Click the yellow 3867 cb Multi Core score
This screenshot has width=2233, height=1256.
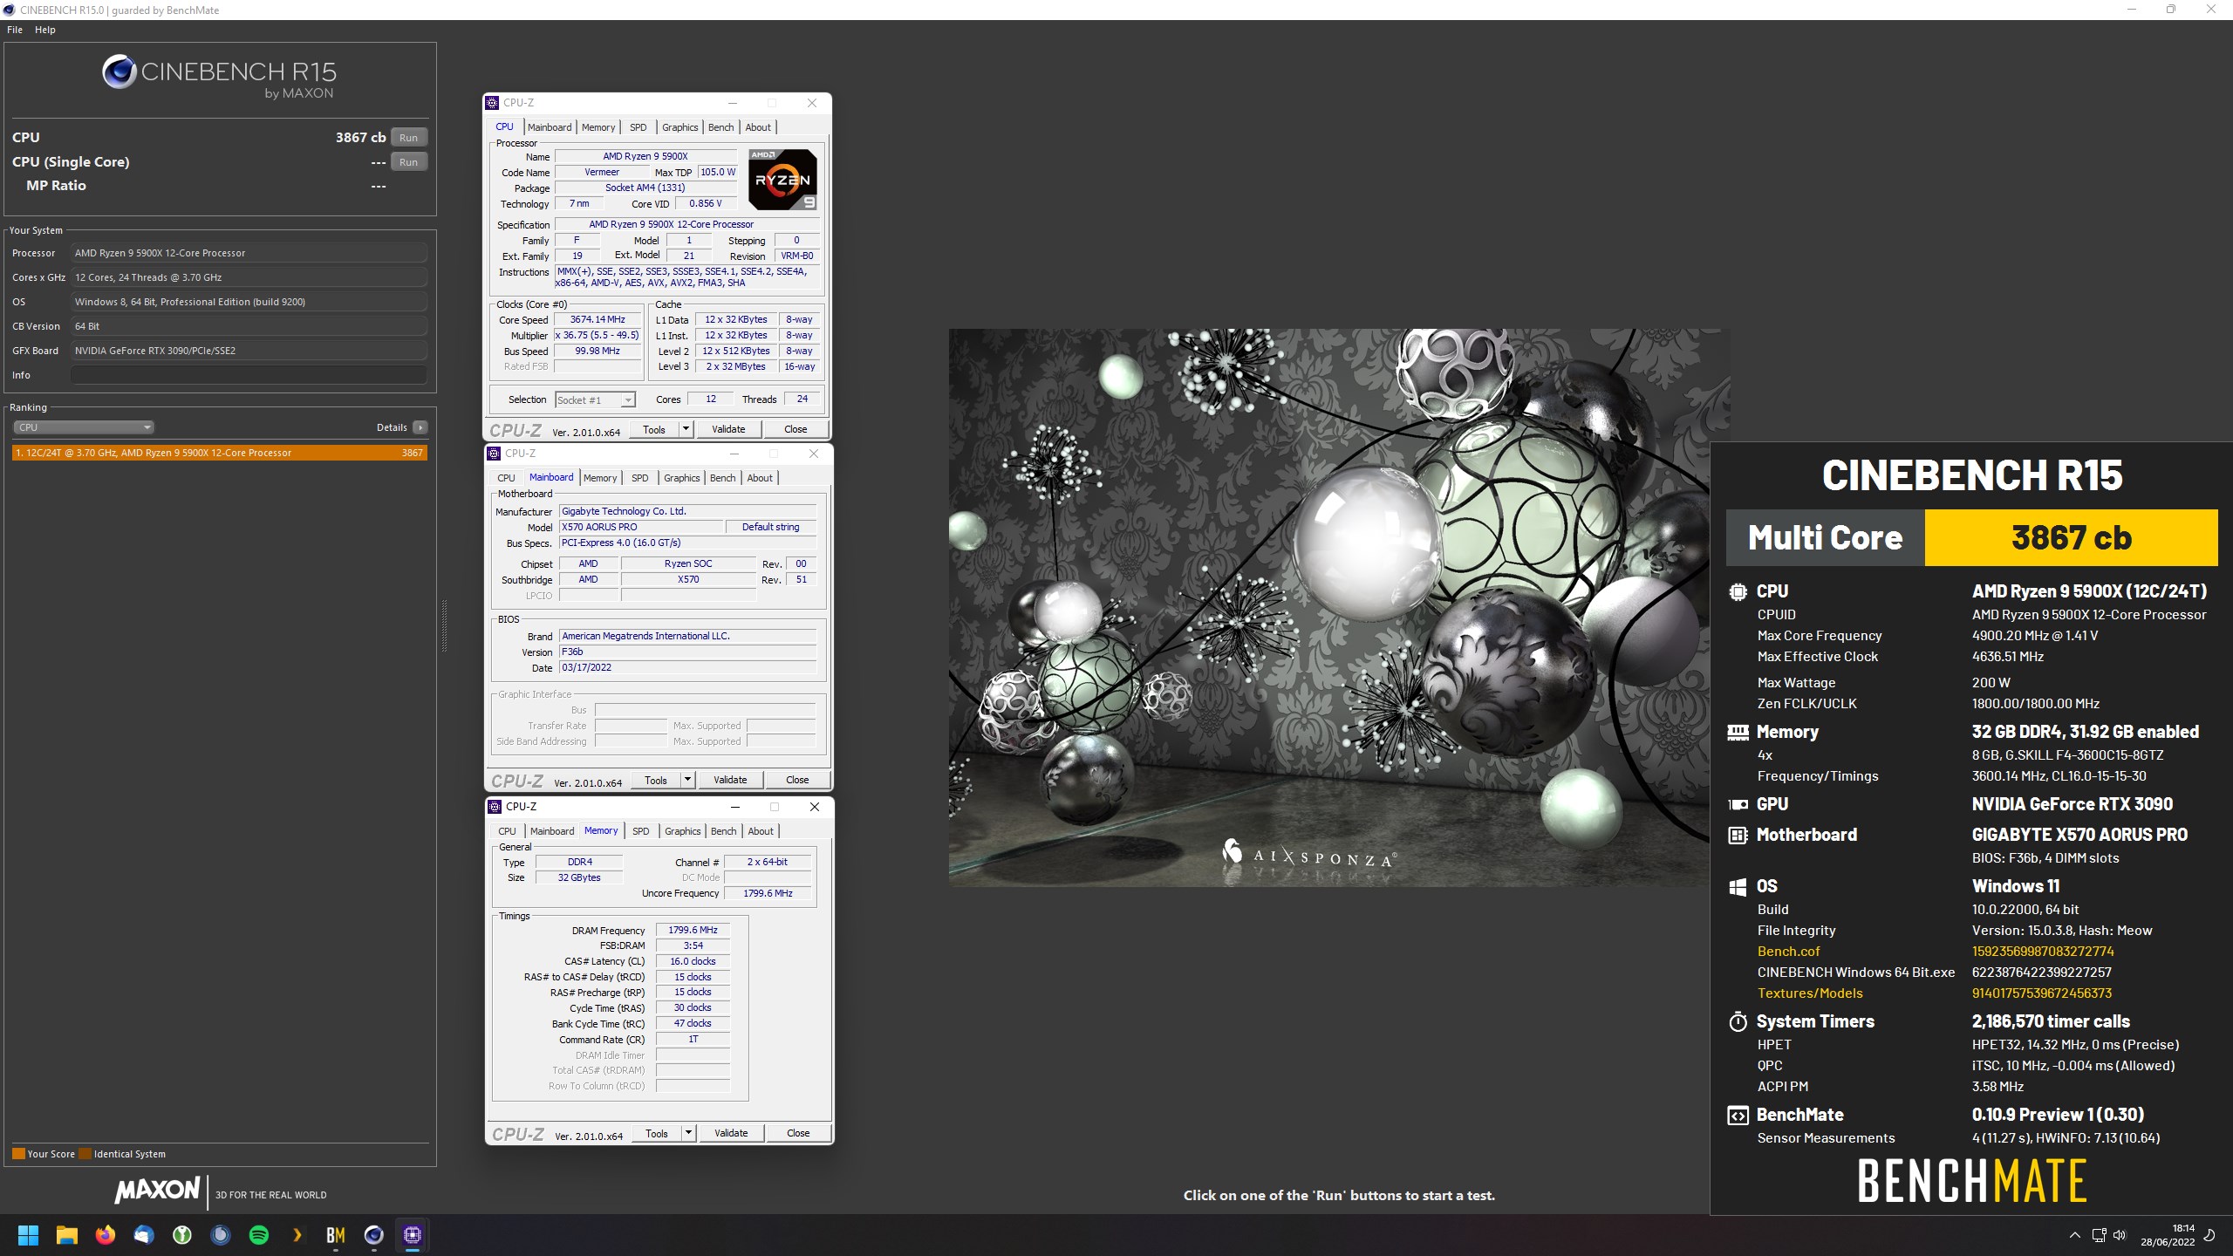click(x=2071, y=538)
